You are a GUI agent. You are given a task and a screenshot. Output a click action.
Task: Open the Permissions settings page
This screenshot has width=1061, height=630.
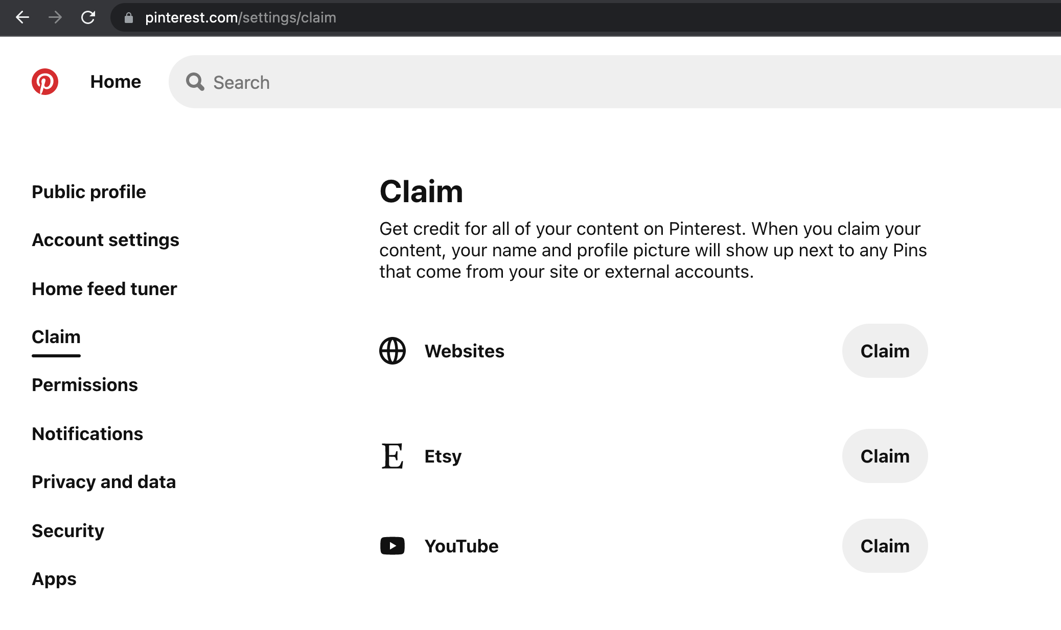(84, 385)
